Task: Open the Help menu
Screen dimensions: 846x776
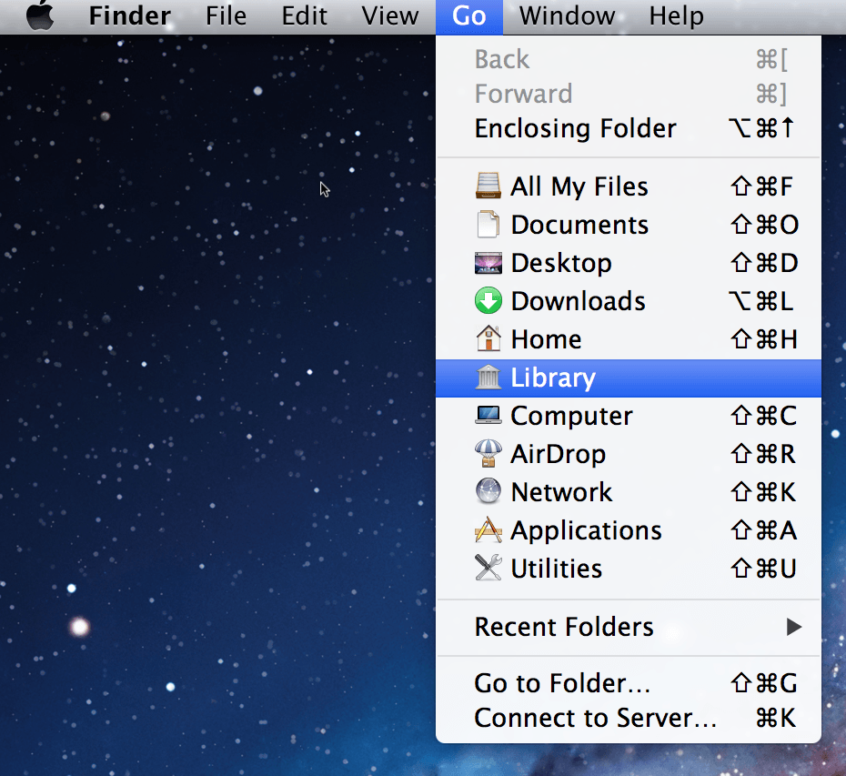Action: (x=676, y=15)
